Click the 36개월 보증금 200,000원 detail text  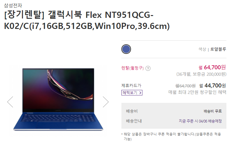coord(201,74)
